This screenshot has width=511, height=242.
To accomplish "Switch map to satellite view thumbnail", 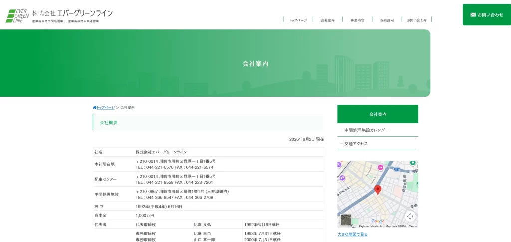I will (x=346, y=219).
